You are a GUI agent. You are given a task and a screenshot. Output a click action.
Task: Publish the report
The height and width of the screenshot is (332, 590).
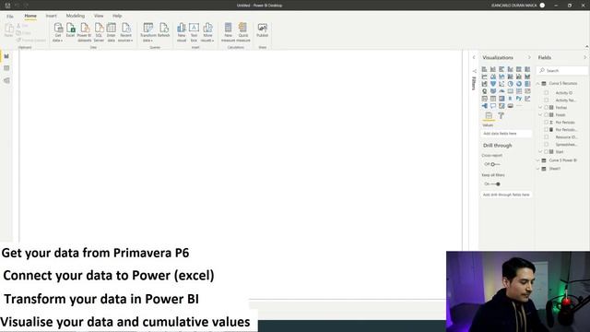point(262,30)
